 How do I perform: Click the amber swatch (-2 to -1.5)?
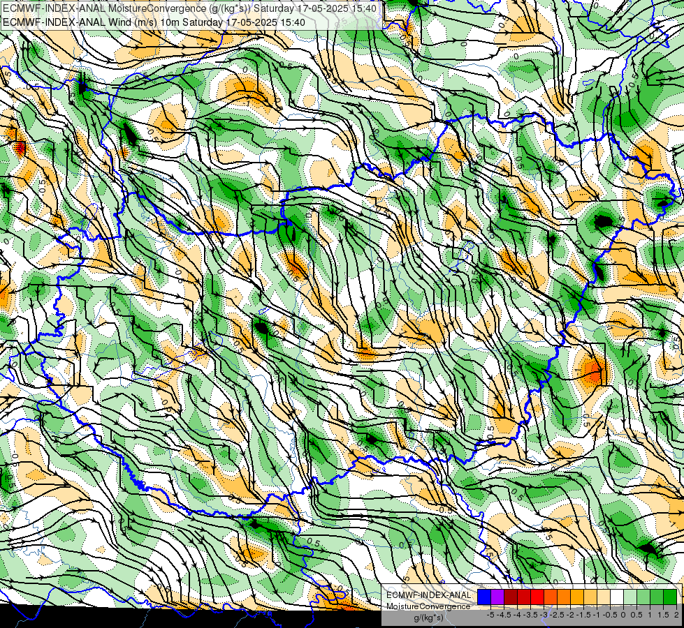(577, 597)
